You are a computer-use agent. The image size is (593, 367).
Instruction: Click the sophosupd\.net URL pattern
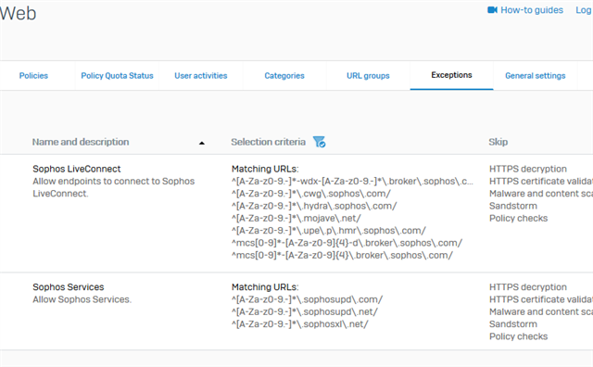coord(305,311)
